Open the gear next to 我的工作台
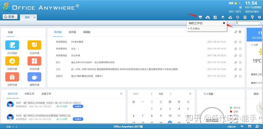 [x=224, y=23]
